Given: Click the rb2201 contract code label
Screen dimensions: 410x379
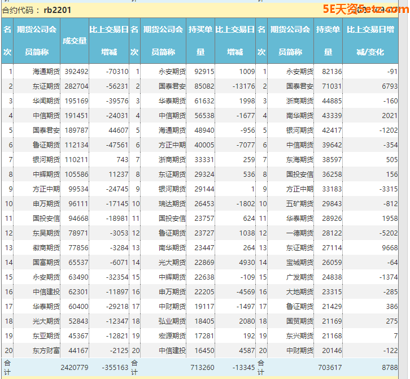Looking at the screenshot, I should pos(57,10).
